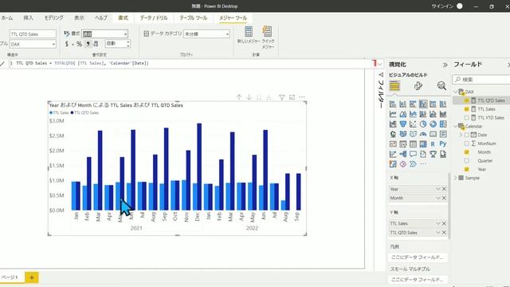The width and height of the screenshot is (510, 287).
Task: Open the Year X-axis field chevron menu
Action: click(437, 189)
